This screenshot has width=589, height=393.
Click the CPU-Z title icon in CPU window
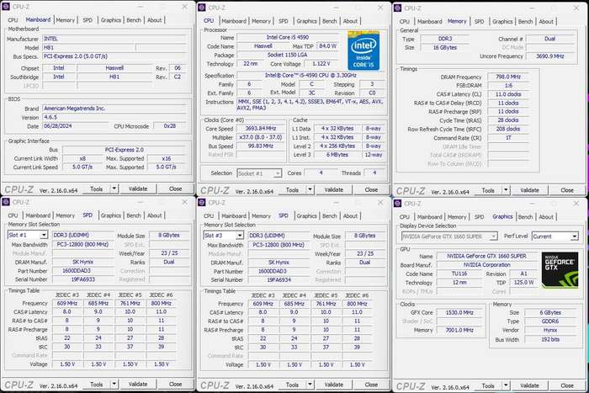click(x=202, y=8)
